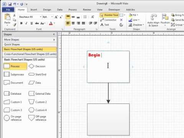Open the Group button menu
184x138 pixels.
click(x=177, y=25)
